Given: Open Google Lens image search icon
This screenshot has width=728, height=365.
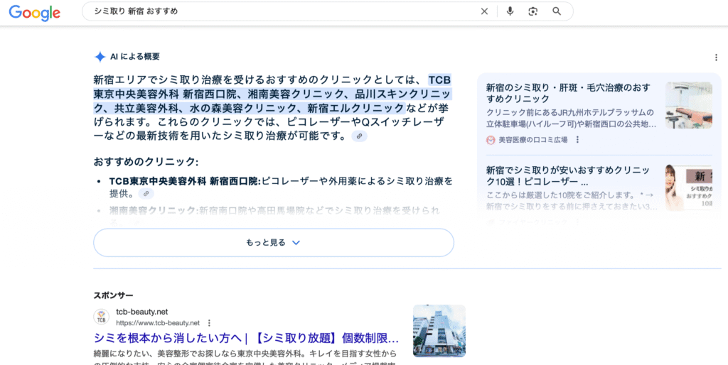Looking at the screenshot, I should tap(533, 11).
